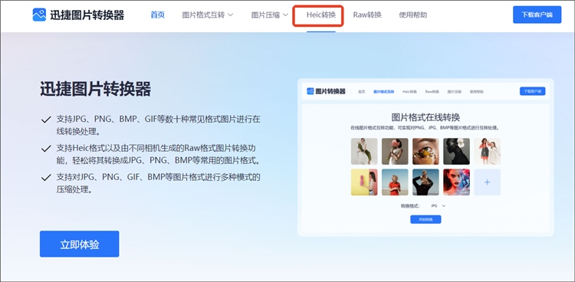The width and height of the screenshot is (575, 282).
Task: Go to the 首页 tab
Action: 158,15
